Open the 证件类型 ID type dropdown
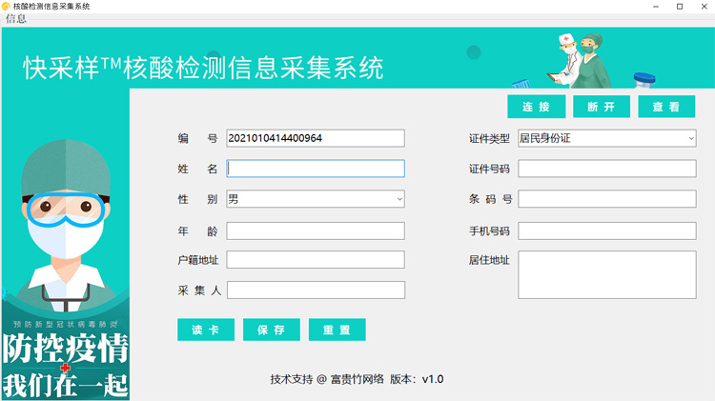Viewport: 715px width, 401px height. [x=607, y=138]
